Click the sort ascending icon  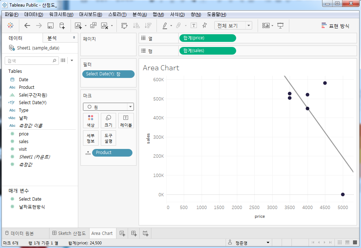coord(136,25)
